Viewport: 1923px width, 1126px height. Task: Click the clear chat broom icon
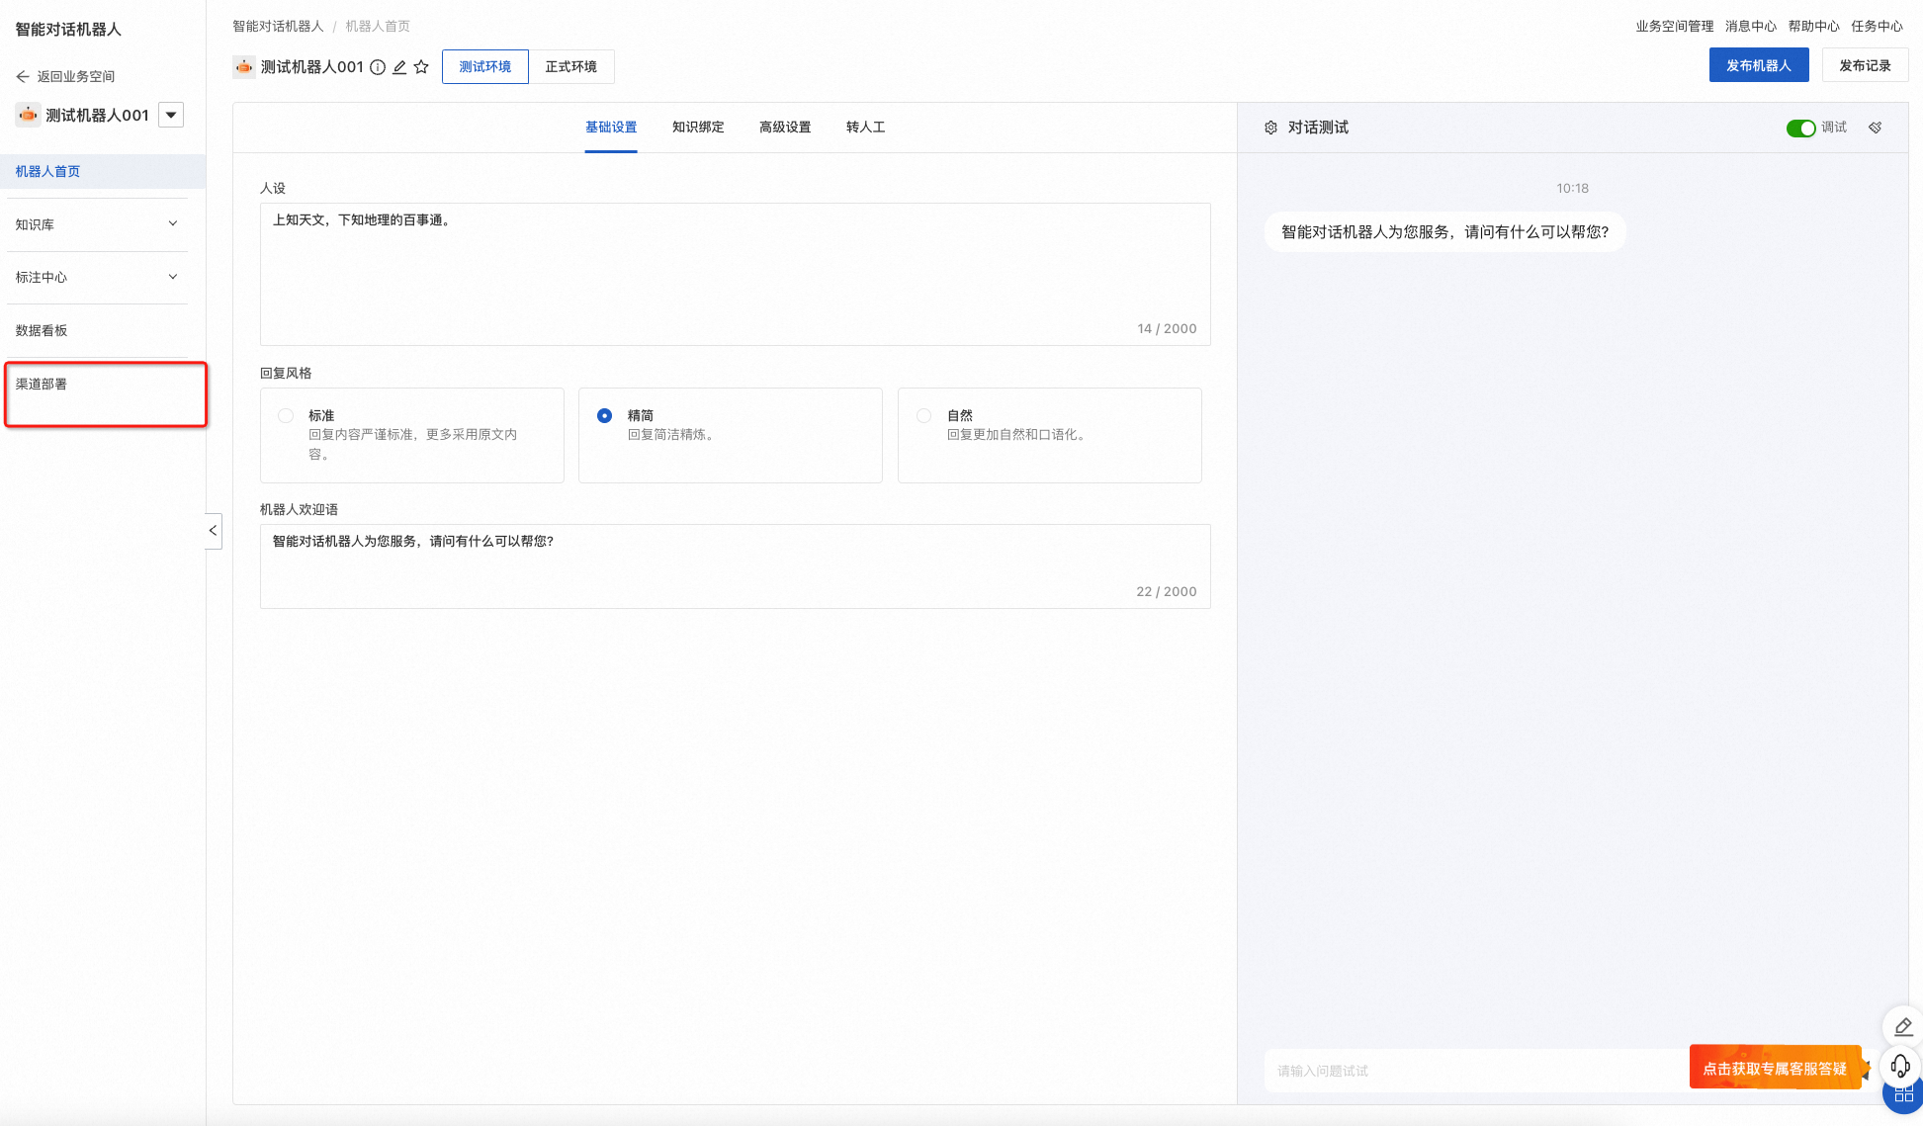pos(1876,128)
